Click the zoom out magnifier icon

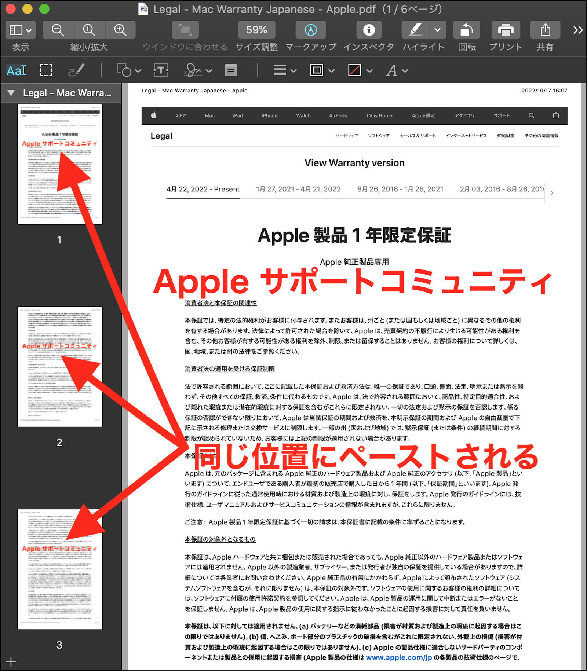tap(58, 30)
